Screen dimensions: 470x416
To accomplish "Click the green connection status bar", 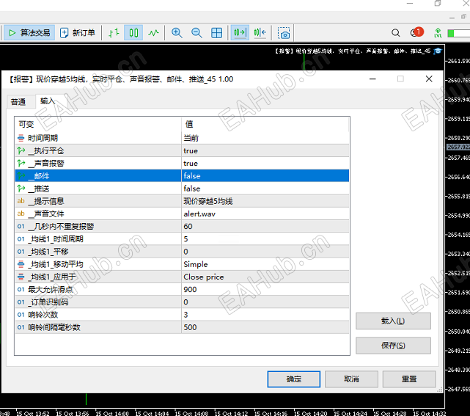I will (x=458, y=33).
